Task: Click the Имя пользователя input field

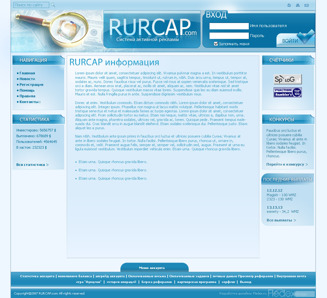Action: tap(229, 26)
